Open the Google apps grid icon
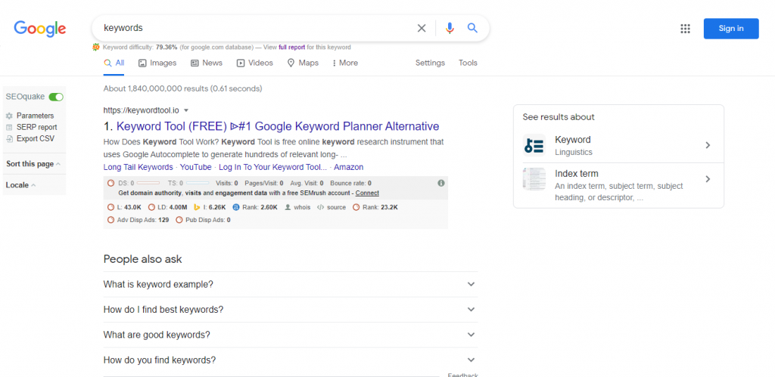 685,29
